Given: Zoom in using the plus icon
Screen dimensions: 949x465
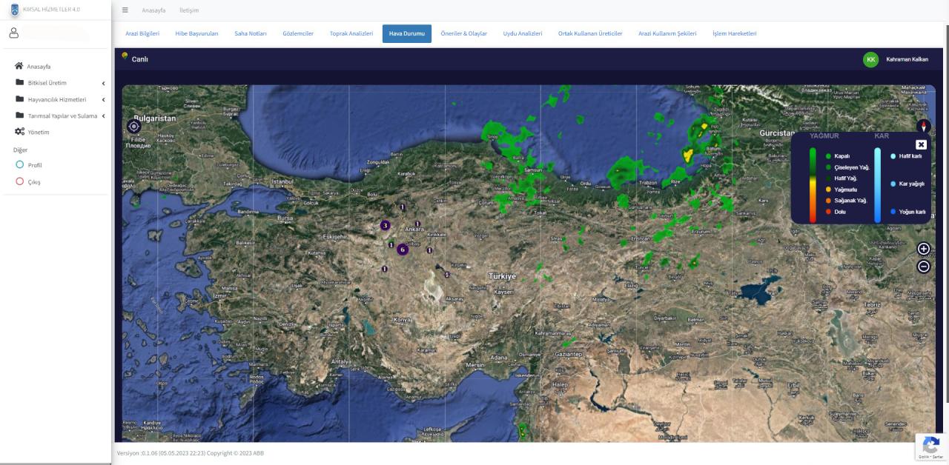Looking at the screenshot, I should pos(923,250).
